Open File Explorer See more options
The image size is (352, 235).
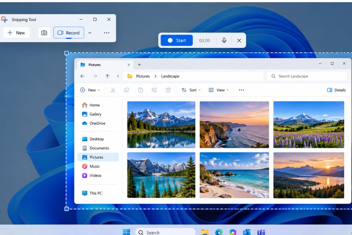tap(241, 90)
